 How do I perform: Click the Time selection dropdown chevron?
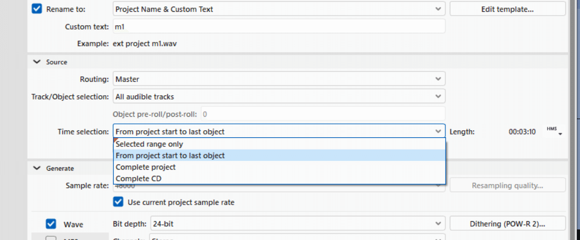[x=438, y=131]
